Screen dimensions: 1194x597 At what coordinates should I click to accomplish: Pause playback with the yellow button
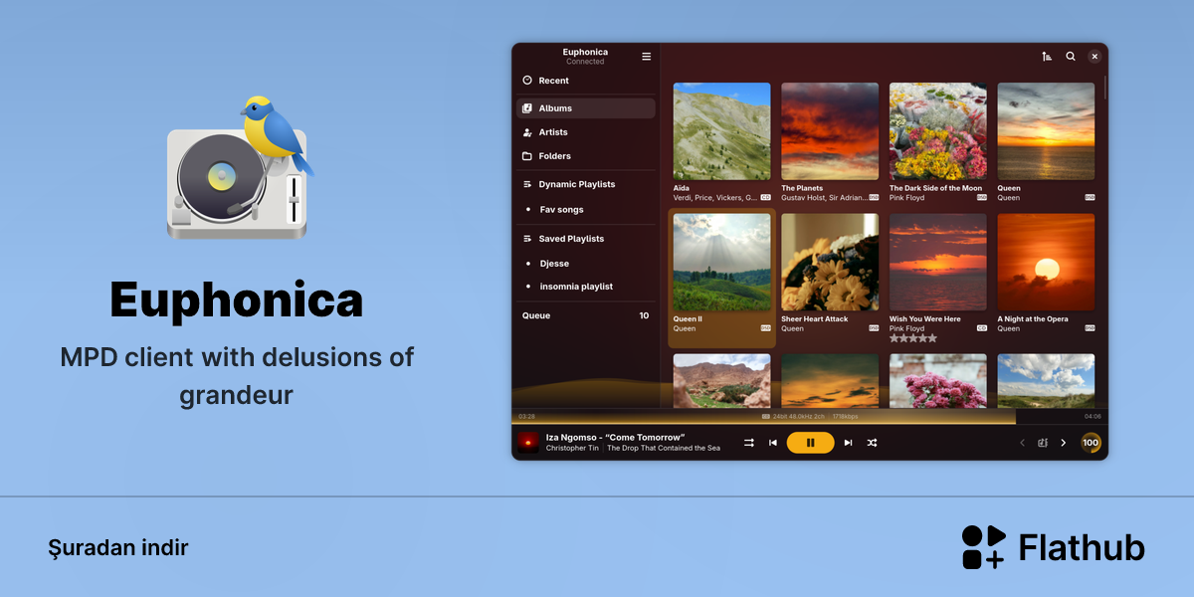pos(810,443)
